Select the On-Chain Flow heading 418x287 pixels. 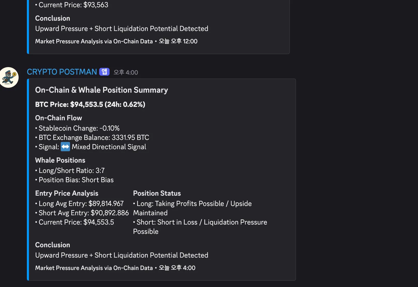tap(58, 118)
